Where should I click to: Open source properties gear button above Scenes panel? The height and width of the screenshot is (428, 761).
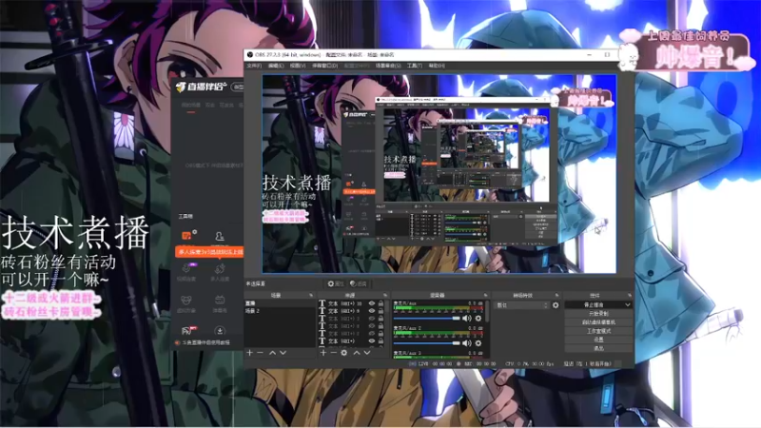(336, 283)
